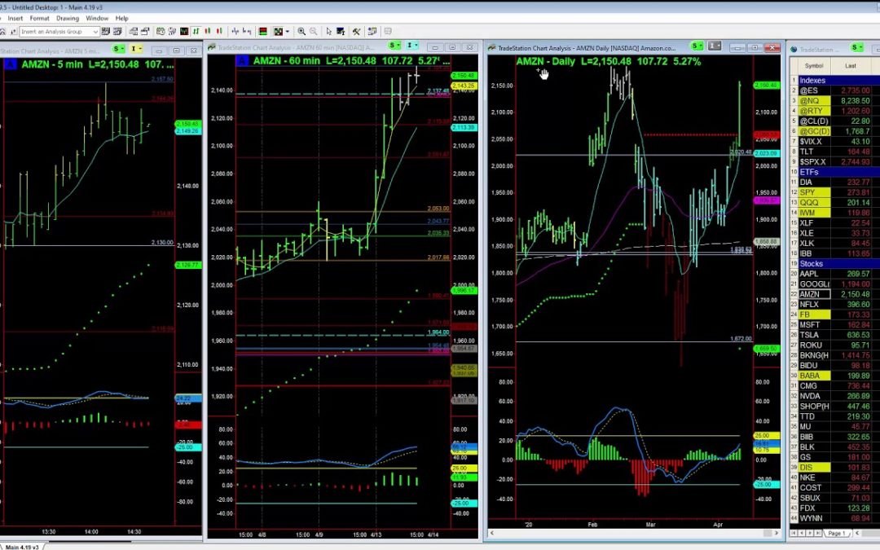This screenshot has width=880, height=550.
Task: Click the bar interval toolbar icon
Action: pyautogui.click(x=247, y=32)
